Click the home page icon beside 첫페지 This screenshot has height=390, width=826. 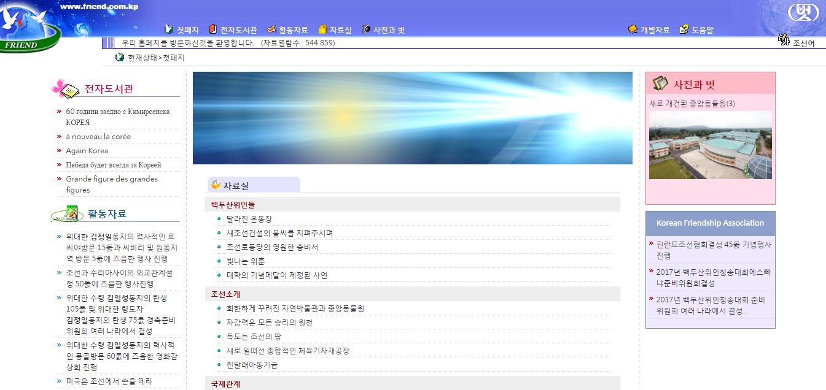click(169, 29)
